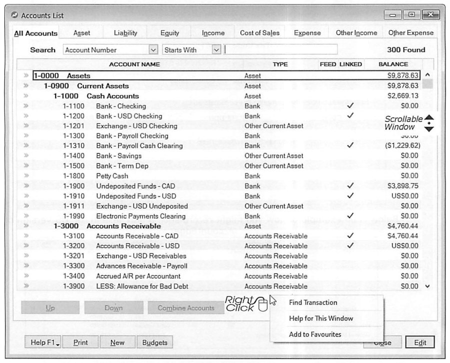450x363 pixels.
Task: Open the Budgets button
Action: [x=154, y=342]
